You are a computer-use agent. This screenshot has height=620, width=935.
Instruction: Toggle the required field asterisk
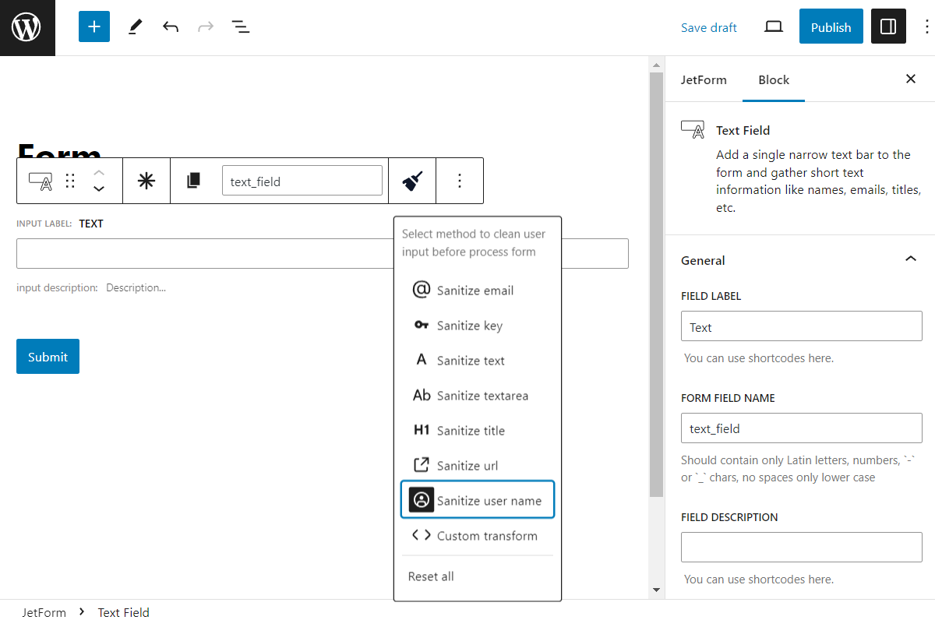(146, 180)
